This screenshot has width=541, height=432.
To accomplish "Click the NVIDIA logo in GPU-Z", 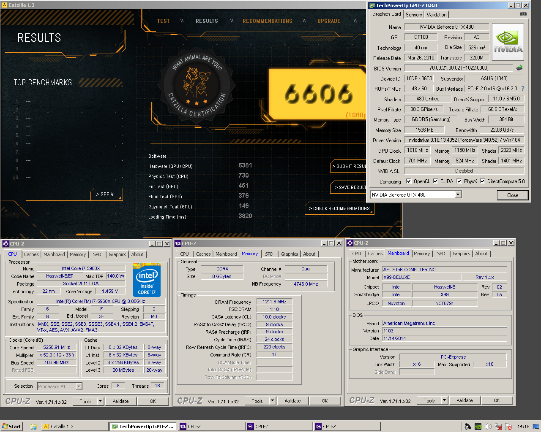I will point(508,42).
